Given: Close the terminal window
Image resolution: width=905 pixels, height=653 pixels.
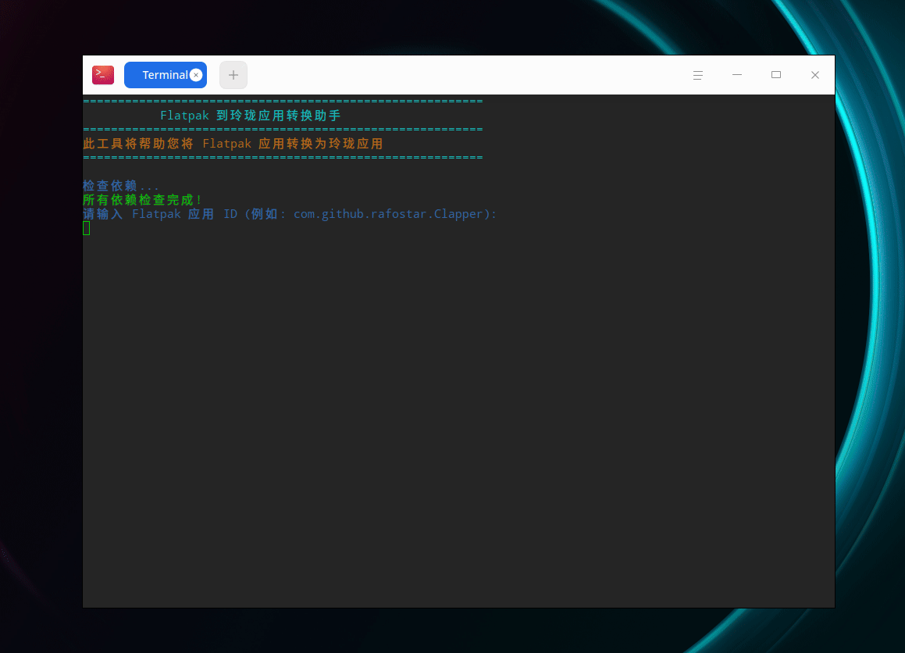Looking at the screenshot, I should (815, 75).
